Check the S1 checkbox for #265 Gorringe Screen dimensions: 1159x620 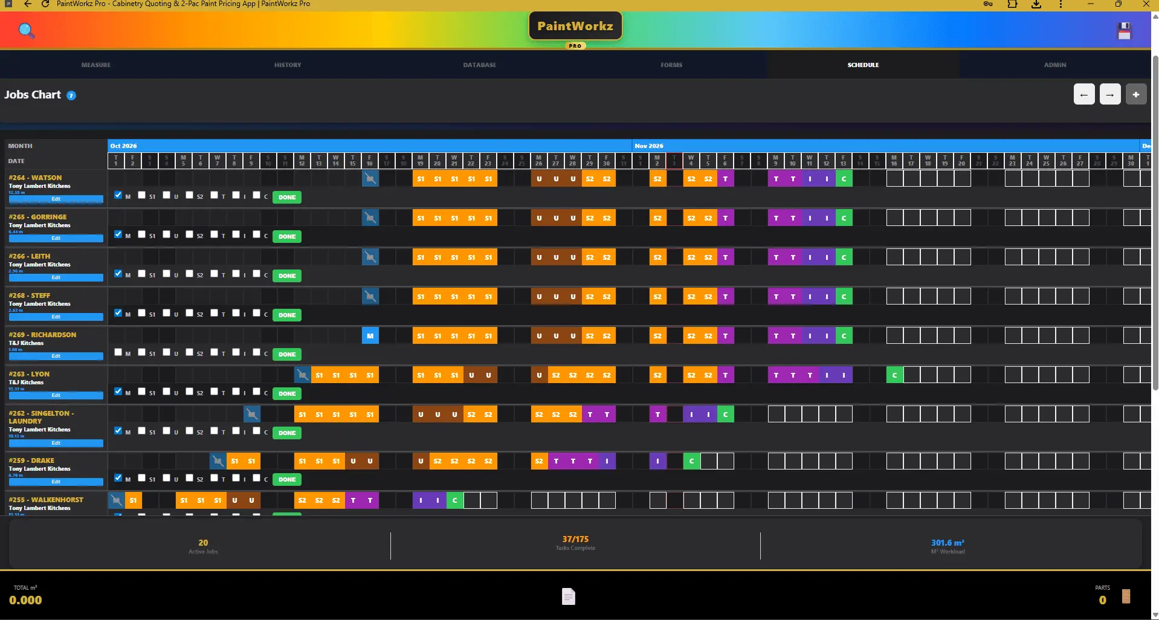(142, 234)
